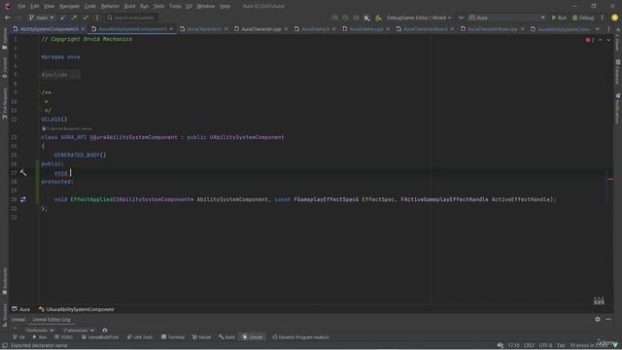Select the AuraAbilitySystemComponent.h tab
Screen dimensions: 622x350
click(132, 29)
